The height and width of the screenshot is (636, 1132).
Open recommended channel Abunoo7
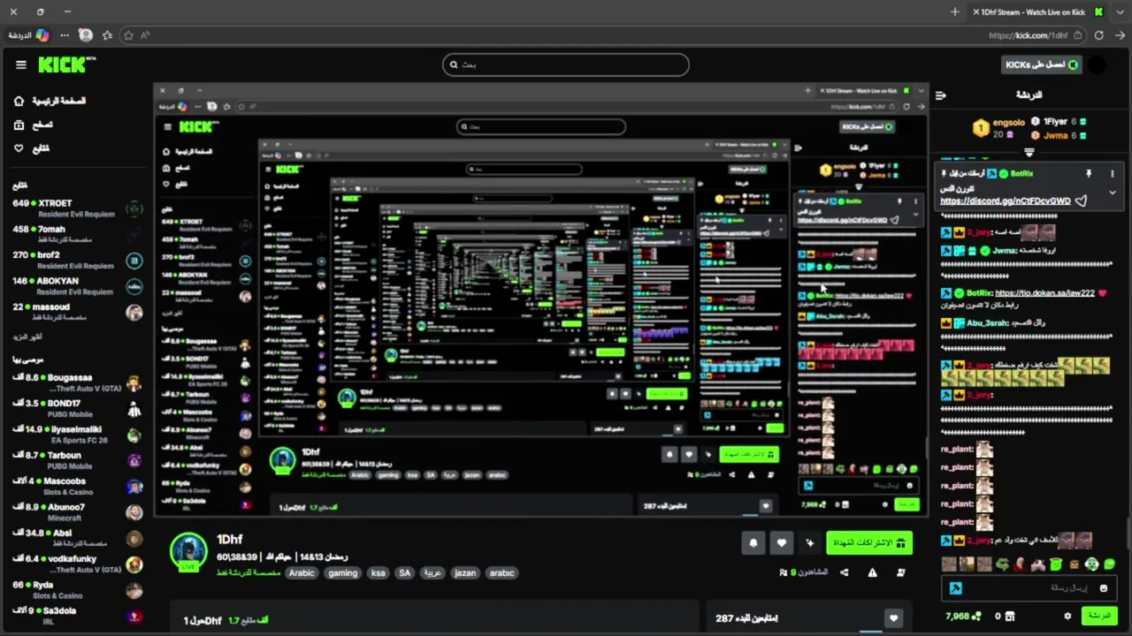[x=77, y=512]
